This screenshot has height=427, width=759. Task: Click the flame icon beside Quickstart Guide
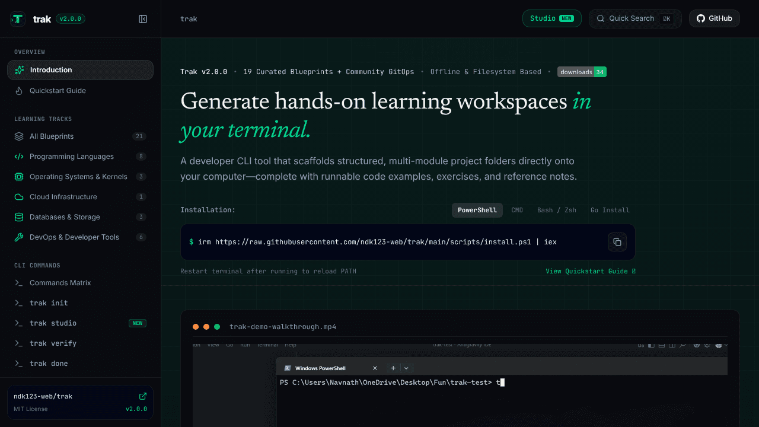tap(19, 91)
